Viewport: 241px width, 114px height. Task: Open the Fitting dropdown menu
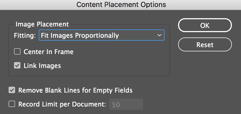coord(102,35)
